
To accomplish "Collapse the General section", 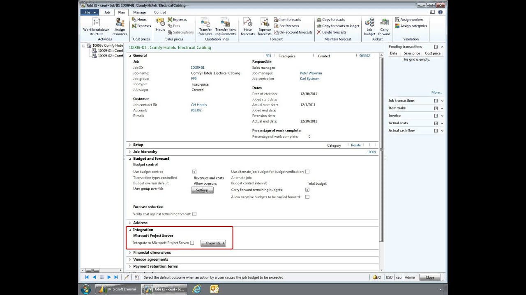I will (130, 56).
